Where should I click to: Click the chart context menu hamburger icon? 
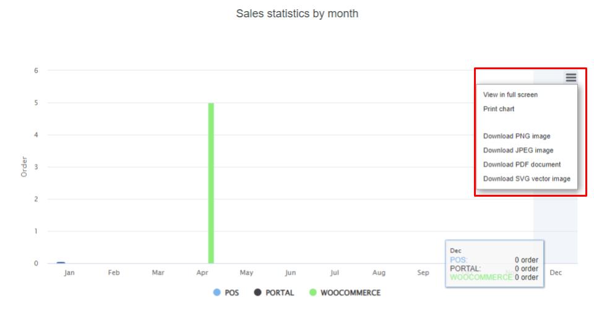pos(570,78)
